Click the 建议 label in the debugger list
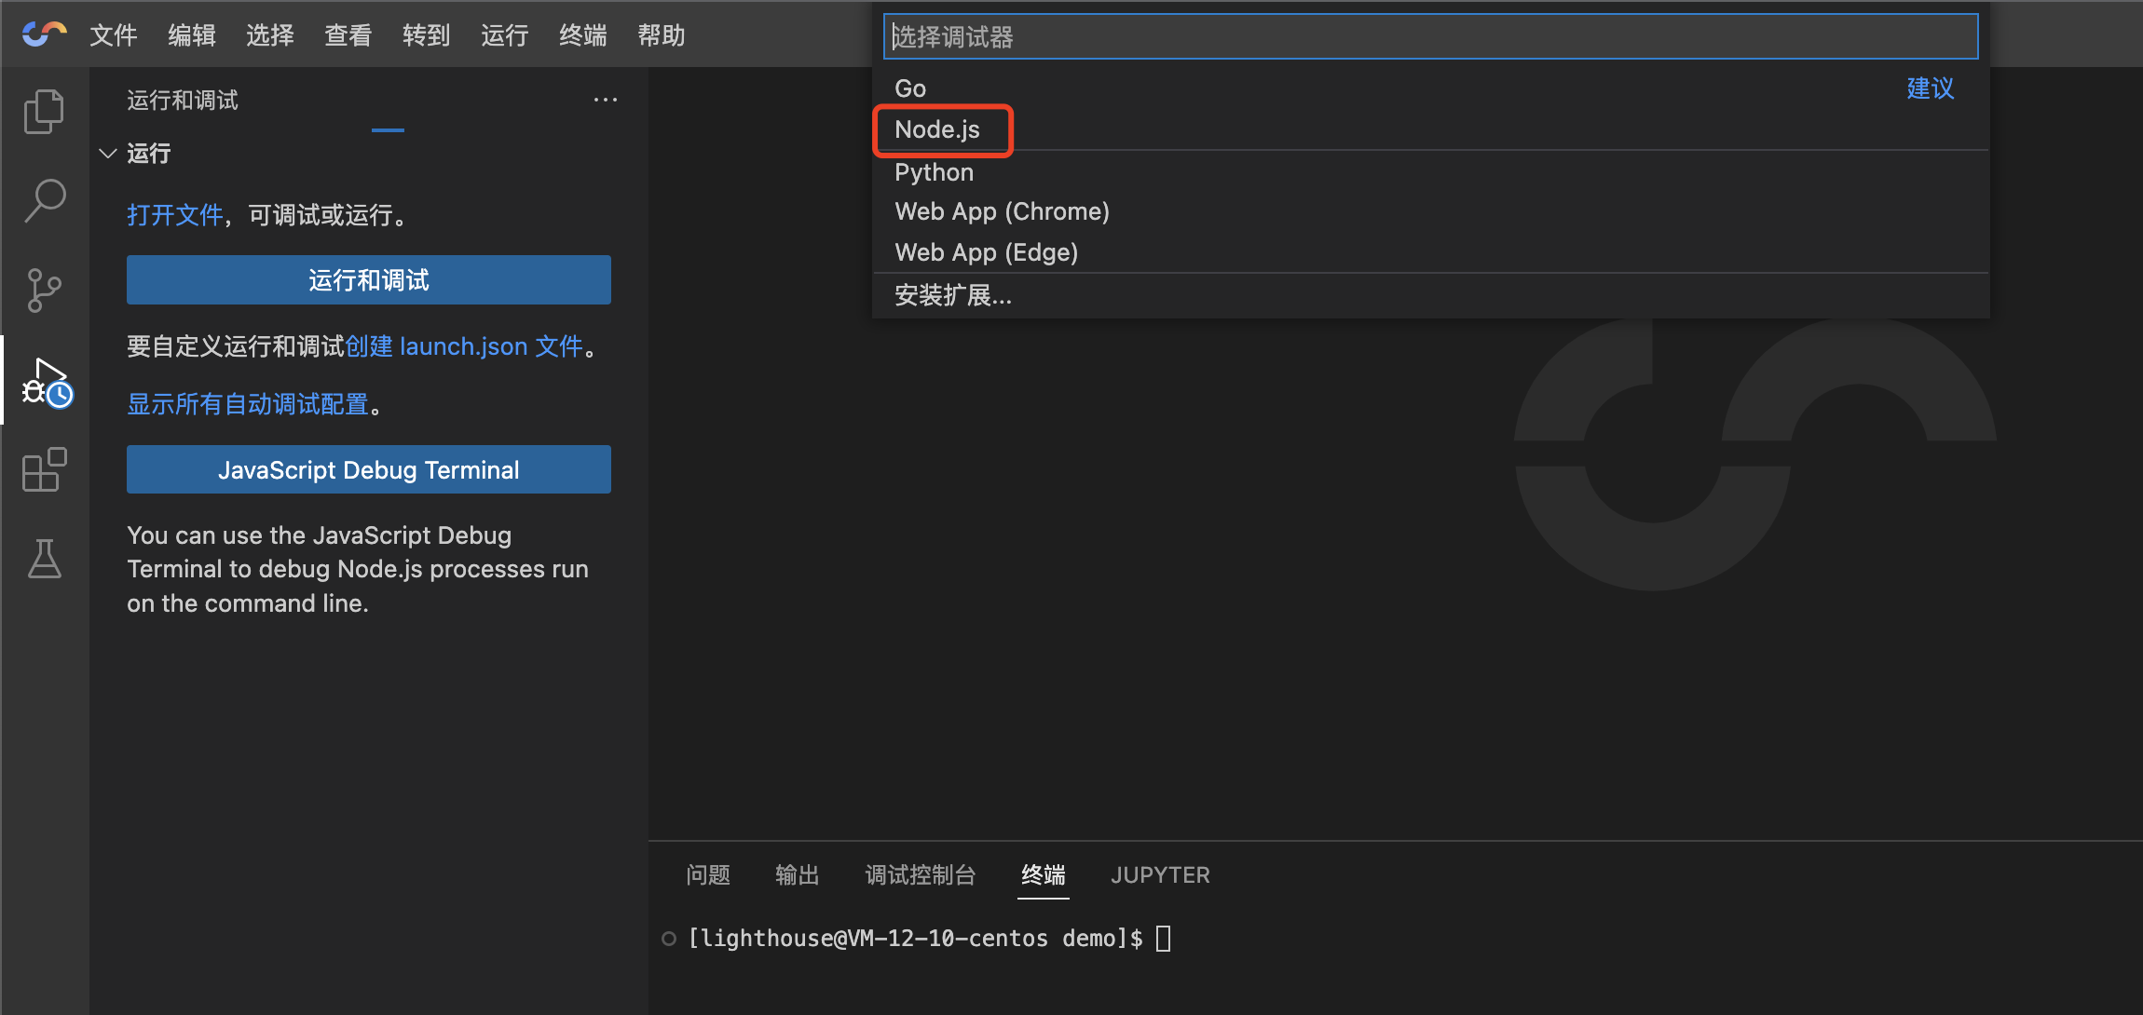Image resolution: width=2143 pixels, height=1015 pixels. click(x=1931, y=88)
